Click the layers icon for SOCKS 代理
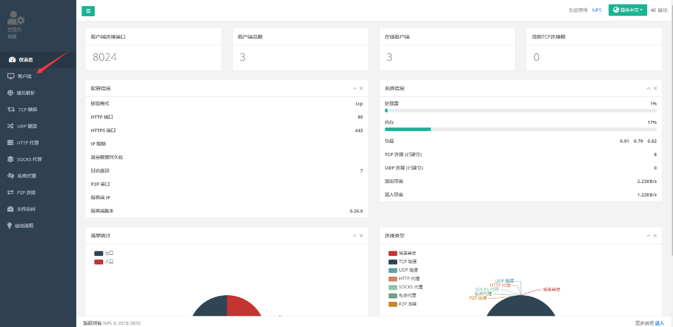Image resolution: width=673 pixels, height=327 pixels. point(11,159)
